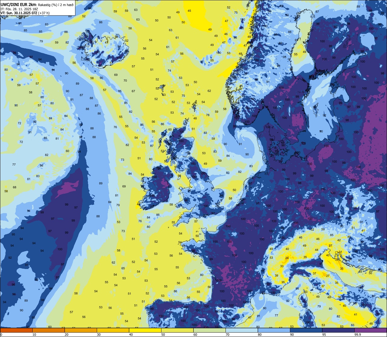This screenshot has width=387, height=337.
Task: Click the '99.9' legend scale label
Action: pos(358,335)
